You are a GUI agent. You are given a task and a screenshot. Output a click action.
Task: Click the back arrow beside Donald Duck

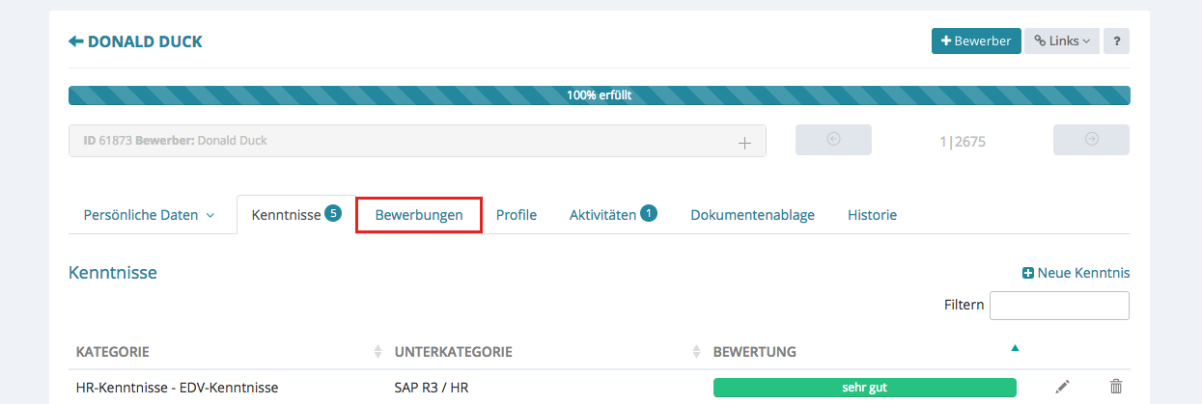pyautogui.click(x=75, y=41)
